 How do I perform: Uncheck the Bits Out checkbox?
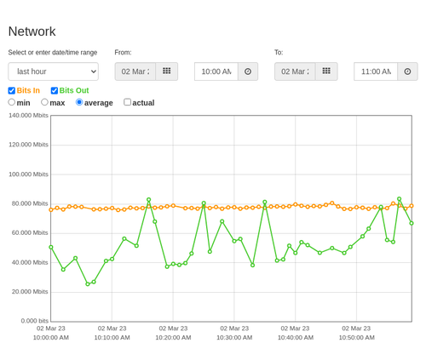point(55,90)
